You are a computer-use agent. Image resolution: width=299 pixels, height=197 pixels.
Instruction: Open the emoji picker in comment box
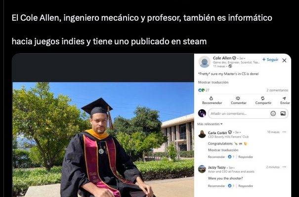coord(273,113)
